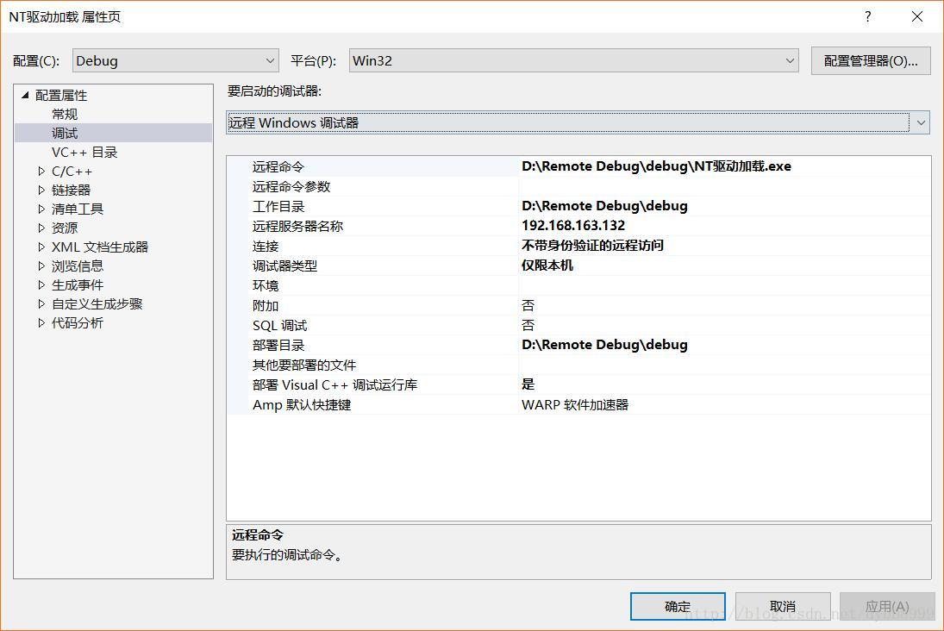Image resolution: width=944 pixels, height=631 pixels.
Task: Collapse the 配置属性 root node arrow
Action: pos(24,95)
